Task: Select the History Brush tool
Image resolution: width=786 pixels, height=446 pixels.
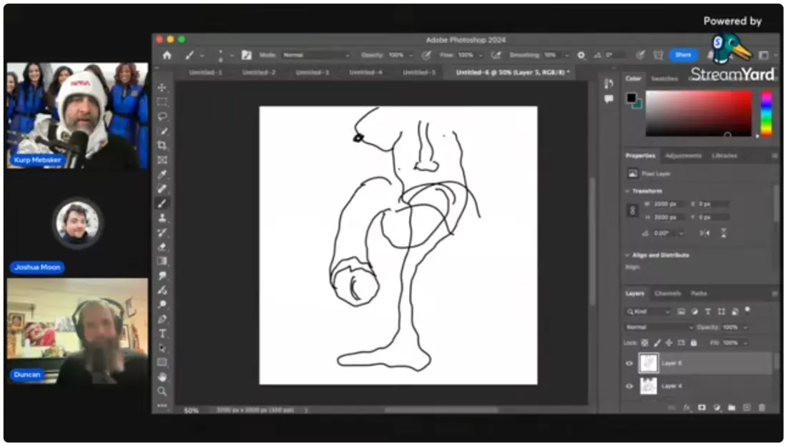Action: coord(162,232)
